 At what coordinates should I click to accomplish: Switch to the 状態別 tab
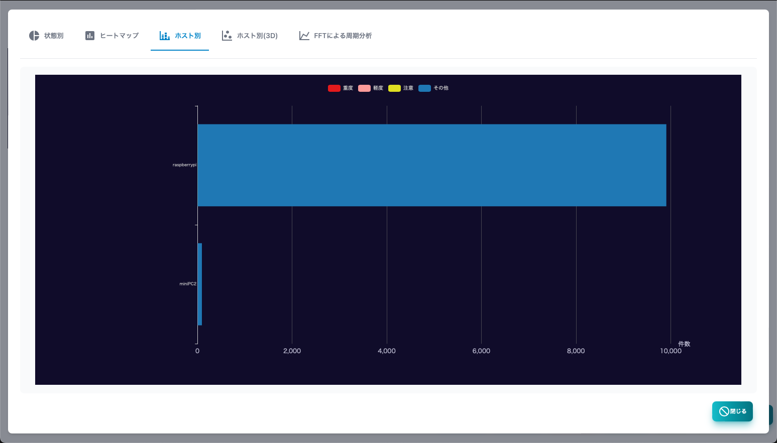(46, 36)
